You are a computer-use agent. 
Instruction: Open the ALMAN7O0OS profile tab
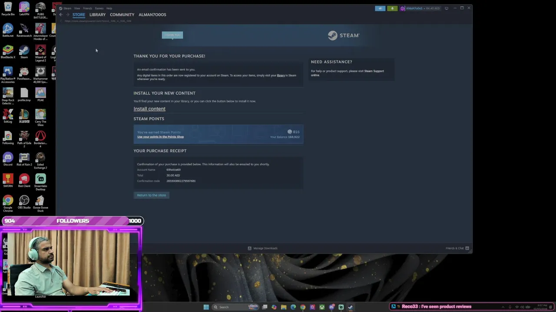152,15
